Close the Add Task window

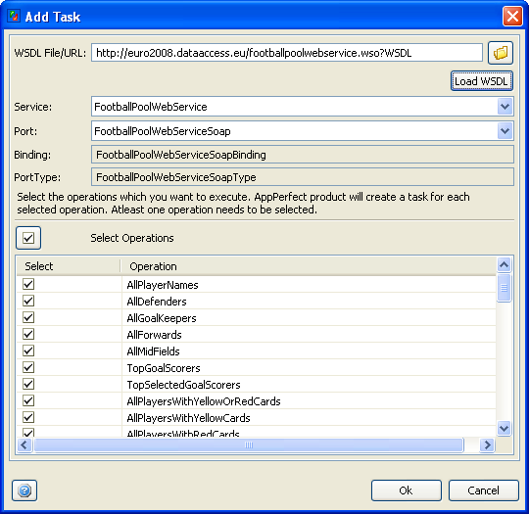512,17
